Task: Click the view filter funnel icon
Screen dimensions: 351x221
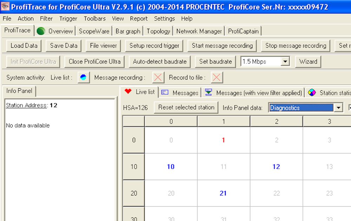Action: click(x=208, y=92)
